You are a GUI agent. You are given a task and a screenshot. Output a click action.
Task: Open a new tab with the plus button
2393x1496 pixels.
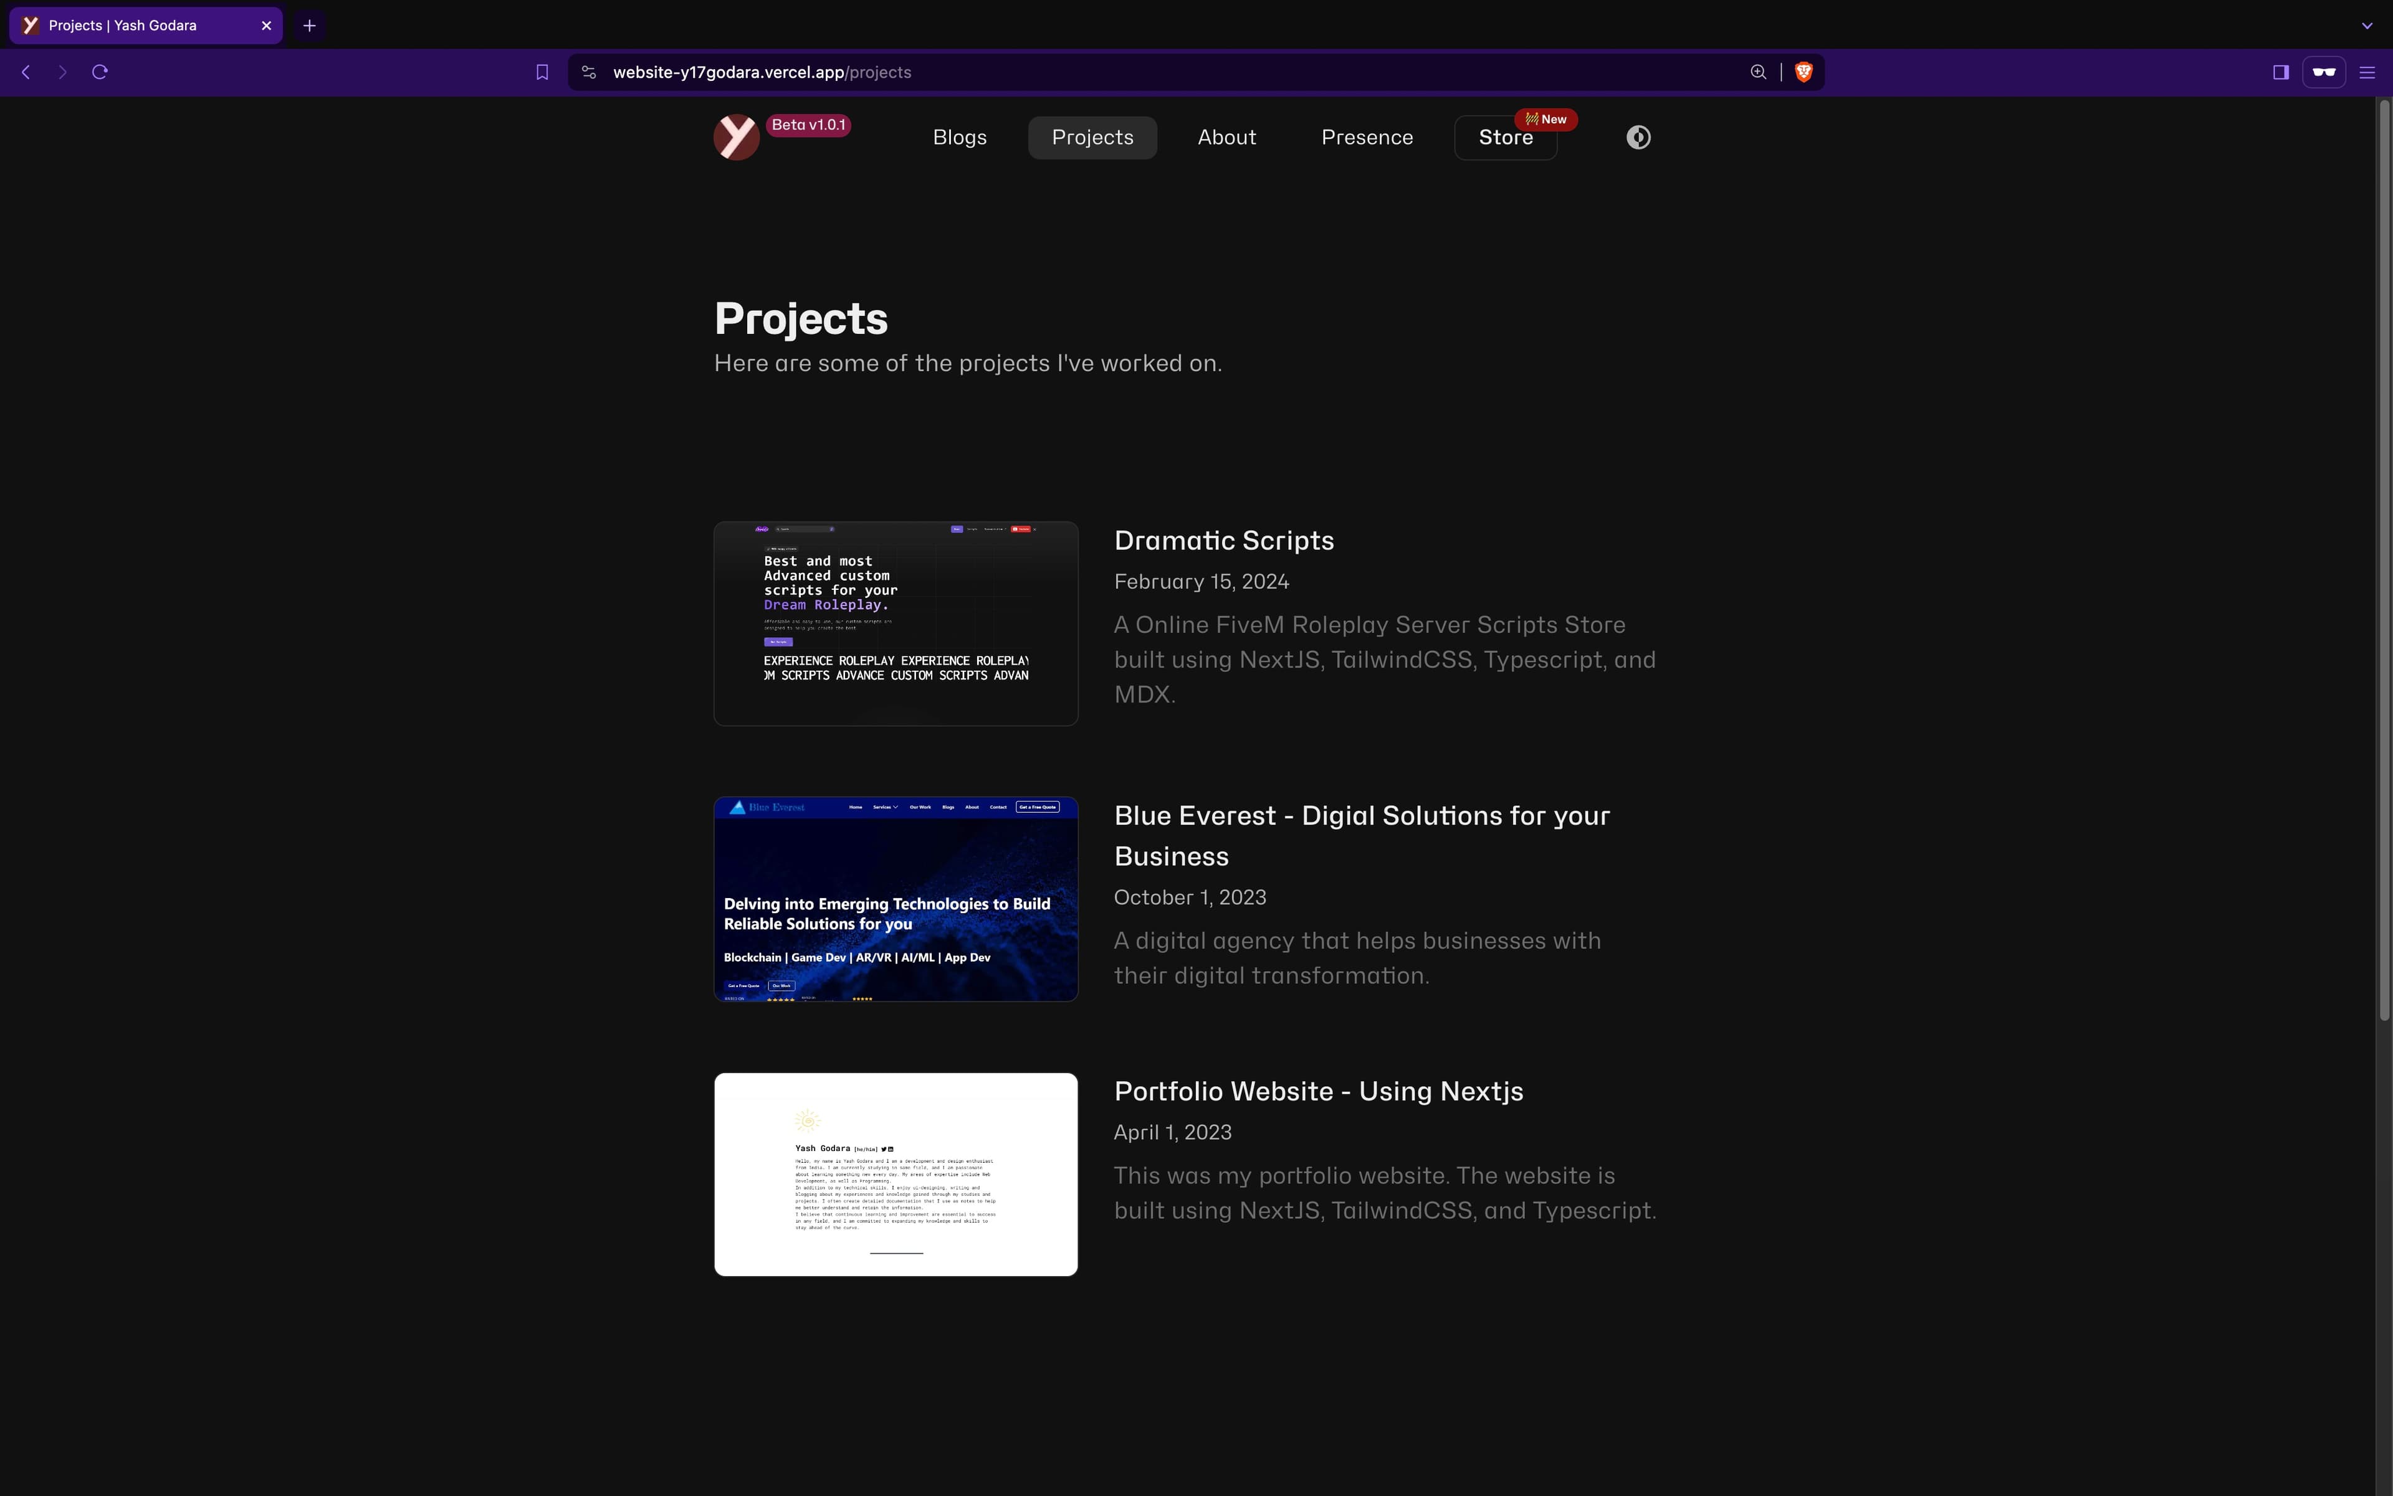click(x=309, y=26)
